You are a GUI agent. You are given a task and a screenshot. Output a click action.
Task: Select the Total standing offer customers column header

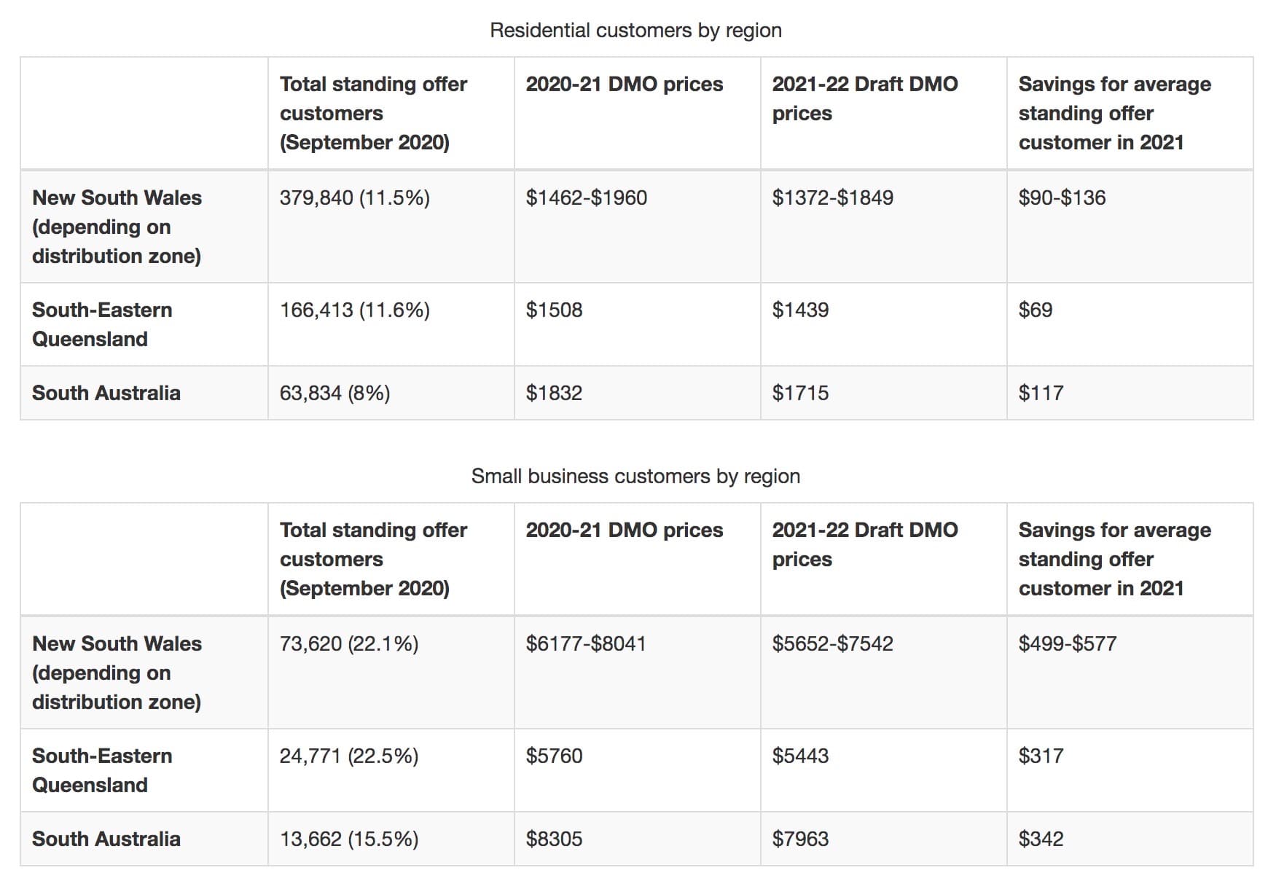pos(373,113)
